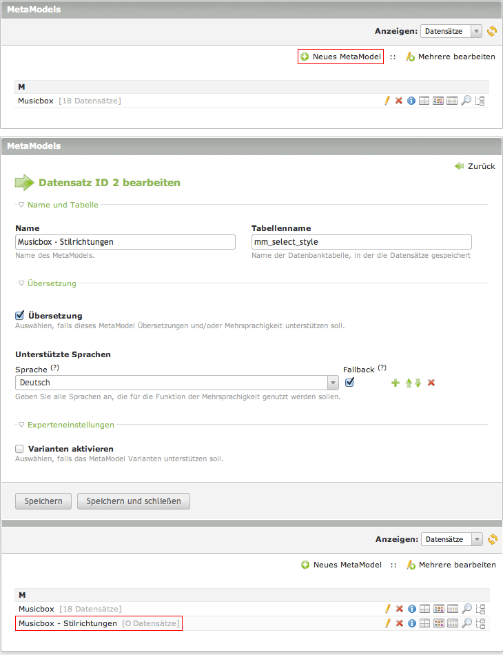The image size is (503, 655).
Task: Uncheck the Übersetzung checkbox
Action: point(20,315)
